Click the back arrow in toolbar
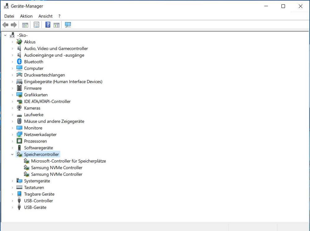Image resolution: width=310 pixels, height=231 pixels. [5, 25]
